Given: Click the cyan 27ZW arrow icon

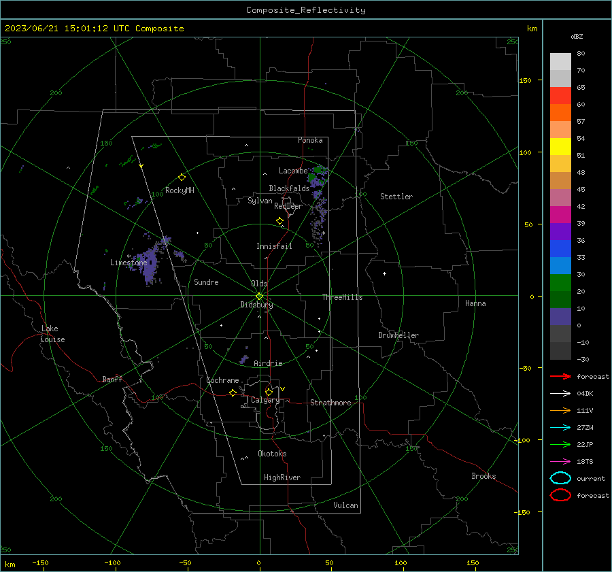Looking at the screenshot, I should 560,428.
